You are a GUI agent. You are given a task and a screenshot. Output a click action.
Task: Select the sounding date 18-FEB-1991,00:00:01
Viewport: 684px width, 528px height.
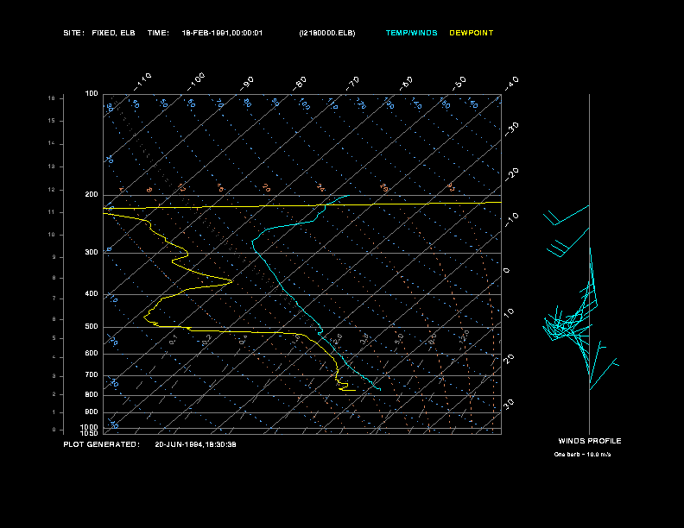(x=222, y=33)
